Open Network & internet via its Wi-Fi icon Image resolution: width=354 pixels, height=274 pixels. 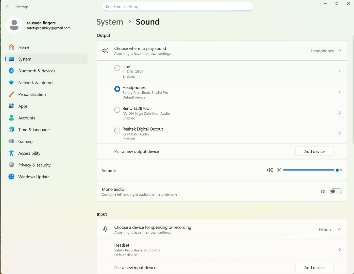point(11,83)
